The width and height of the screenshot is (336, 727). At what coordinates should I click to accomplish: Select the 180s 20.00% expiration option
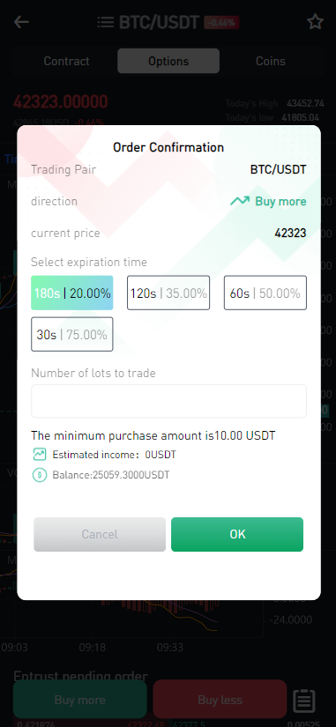point(72,293)
